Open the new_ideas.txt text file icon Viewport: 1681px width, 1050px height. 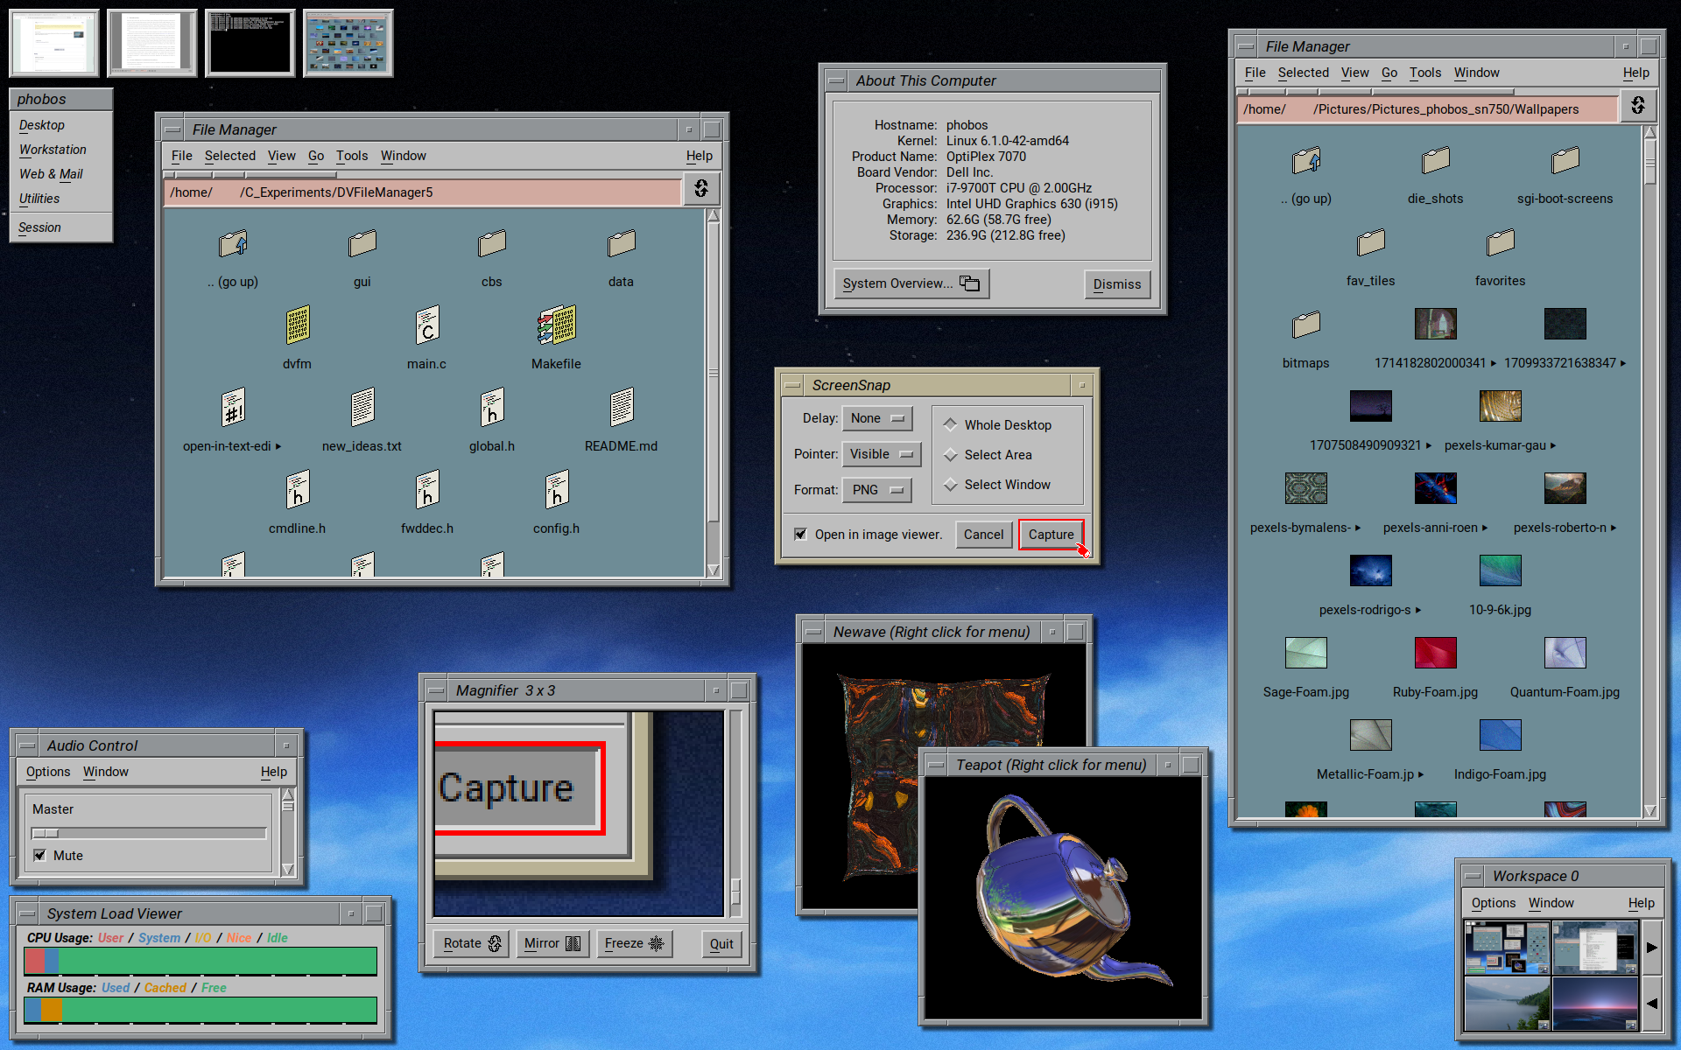pyautogui.click(x=362, y=409)
